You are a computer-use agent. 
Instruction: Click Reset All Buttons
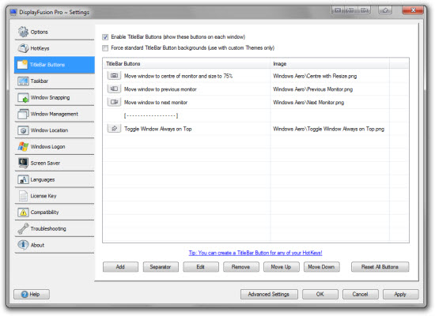[380, 267]
